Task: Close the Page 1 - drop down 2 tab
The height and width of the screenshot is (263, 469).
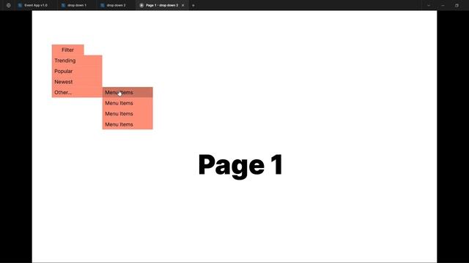Action: point(182,5)
